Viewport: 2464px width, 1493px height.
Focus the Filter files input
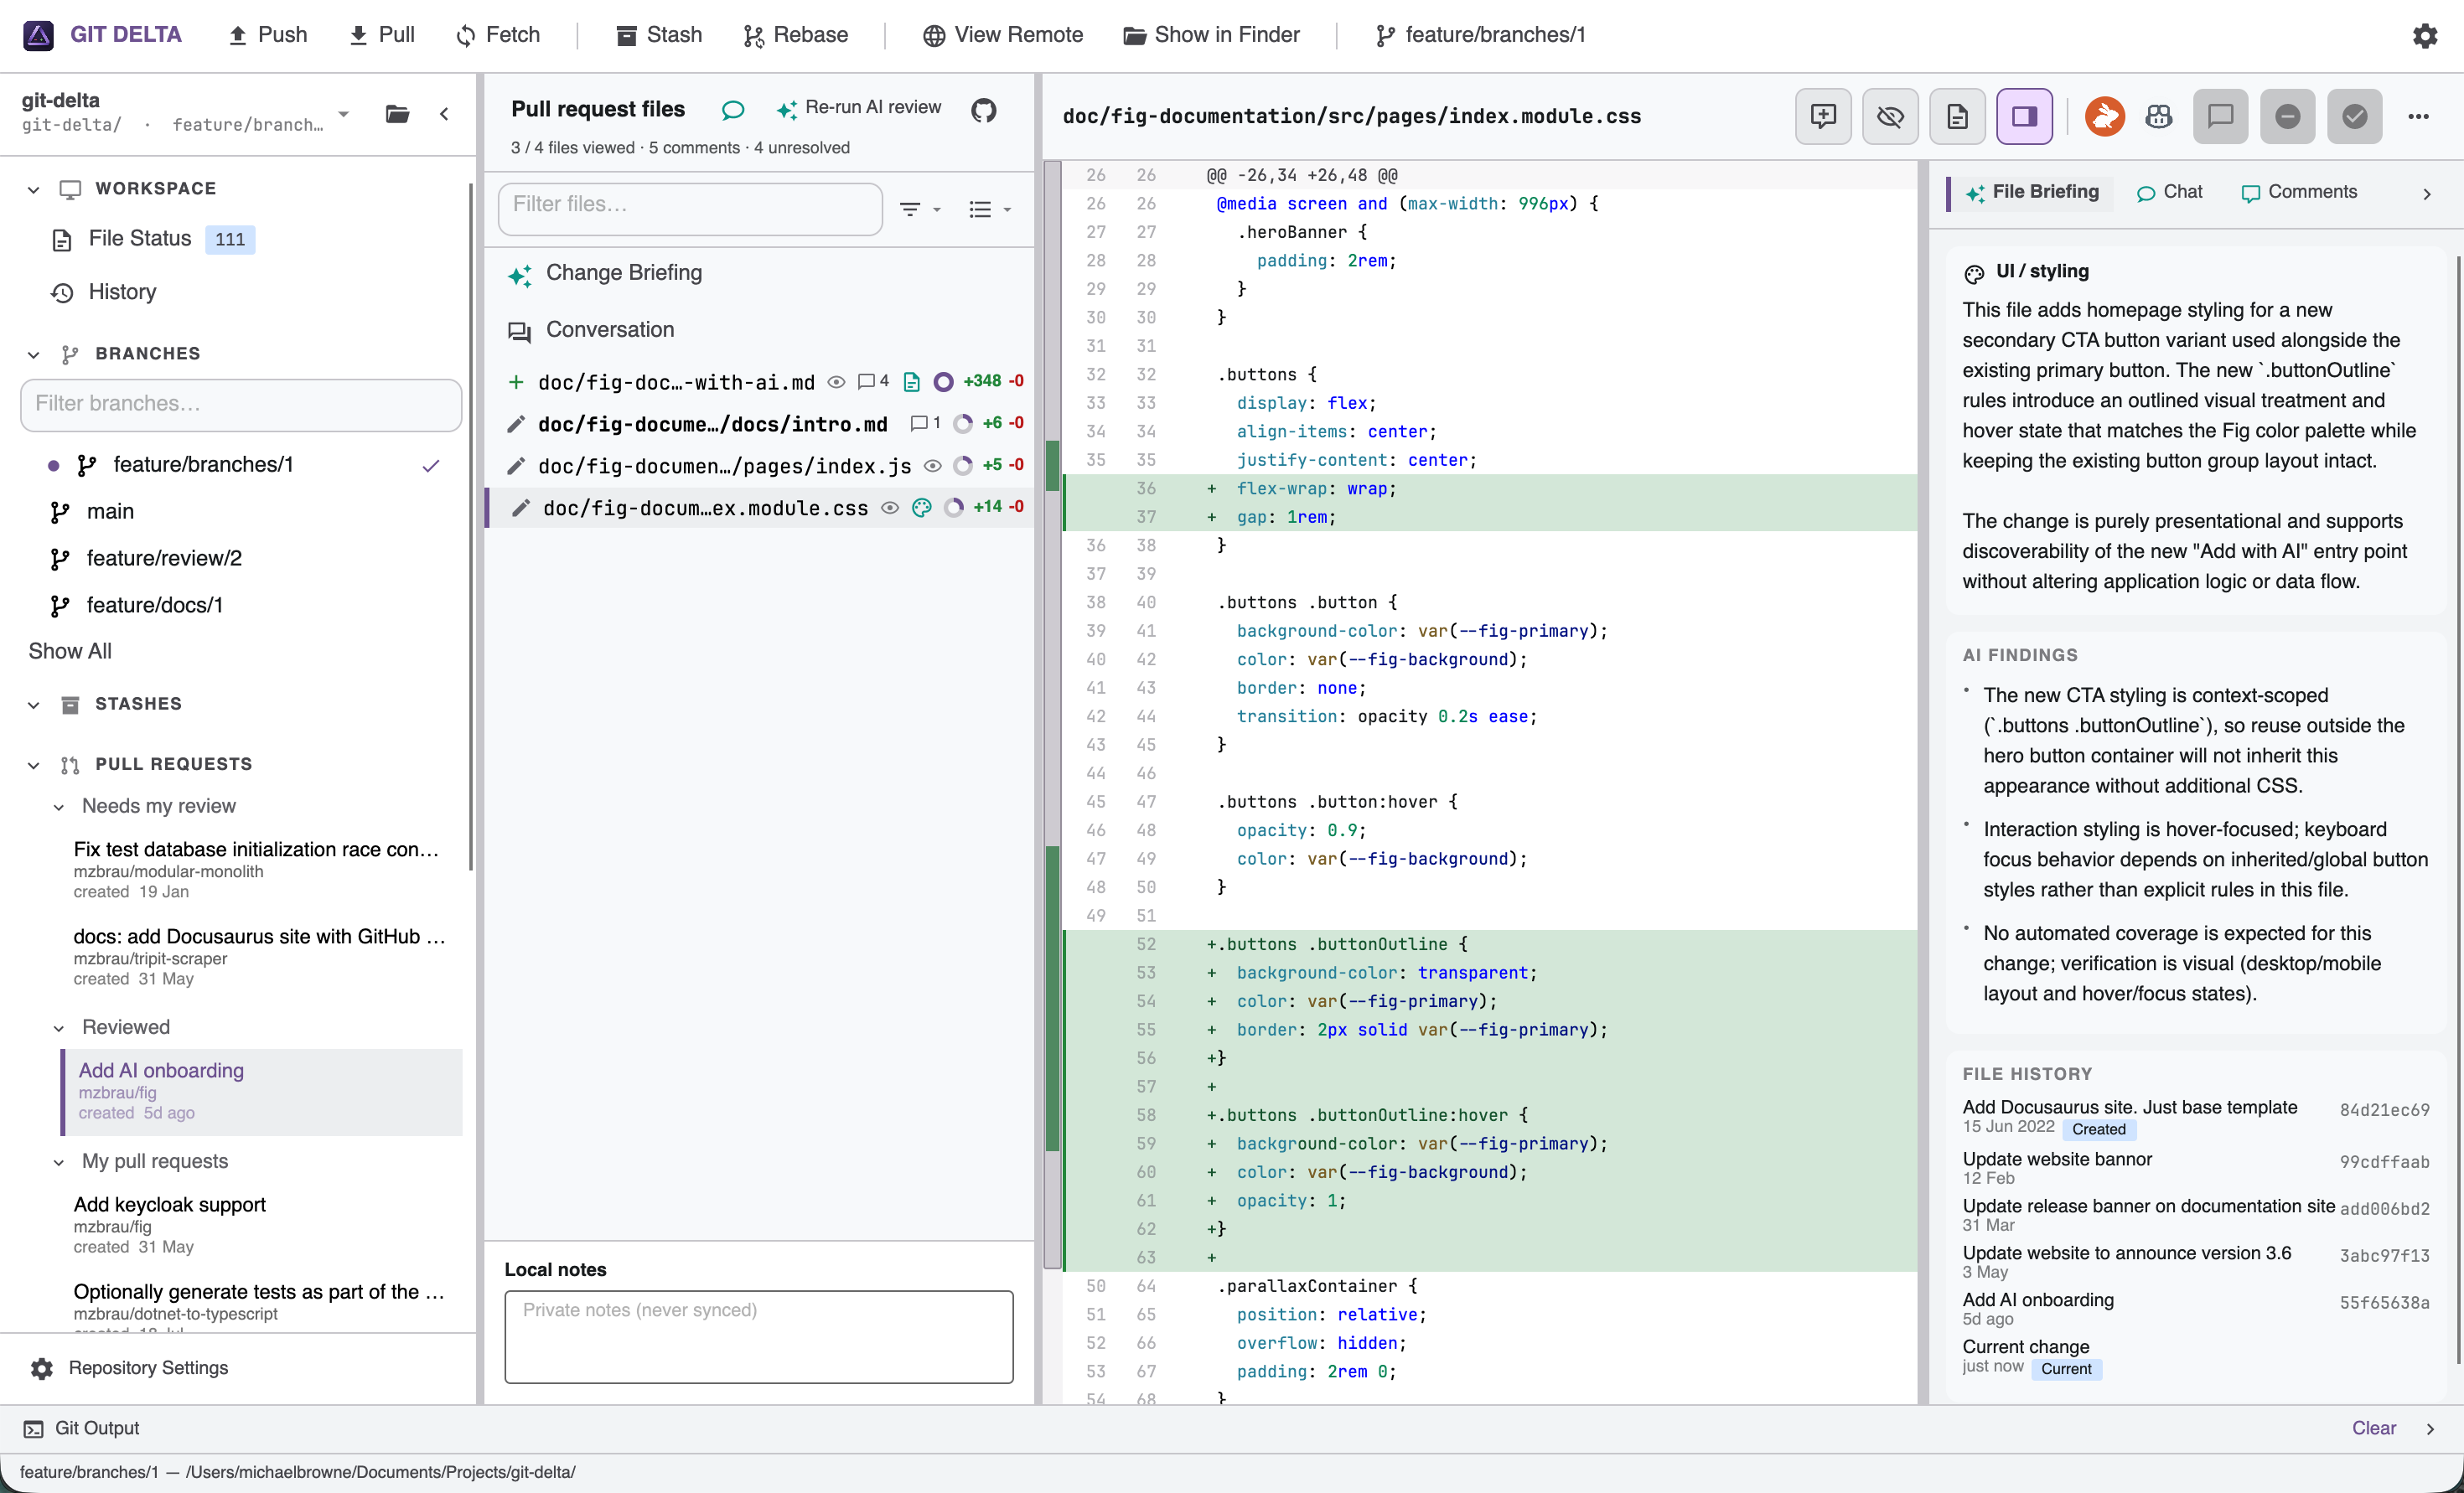tap(690, 208)
